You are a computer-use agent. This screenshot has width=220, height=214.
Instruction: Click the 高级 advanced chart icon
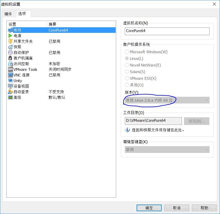(x=10, y=97)
